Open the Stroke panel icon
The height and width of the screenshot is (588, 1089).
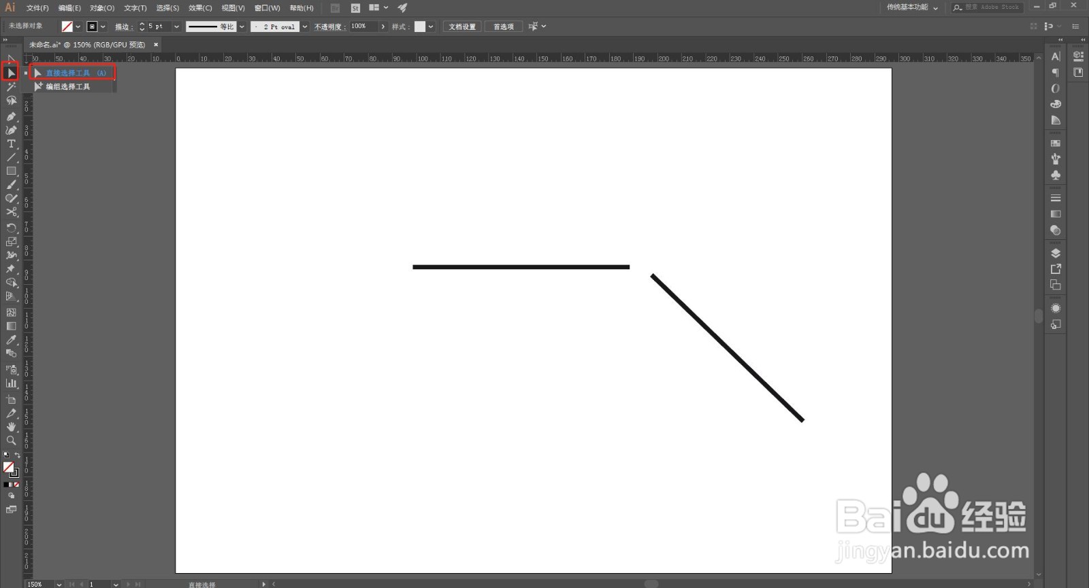[x=1056, y=198]
